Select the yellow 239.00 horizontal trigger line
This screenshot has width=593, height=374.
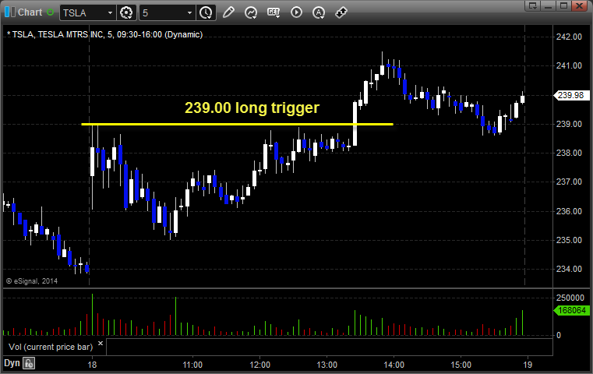pos(237,124)
